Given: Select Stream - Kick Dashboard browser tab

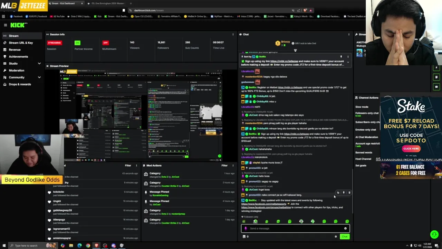Looking at the screenshot, I should (x=66, y=3).
